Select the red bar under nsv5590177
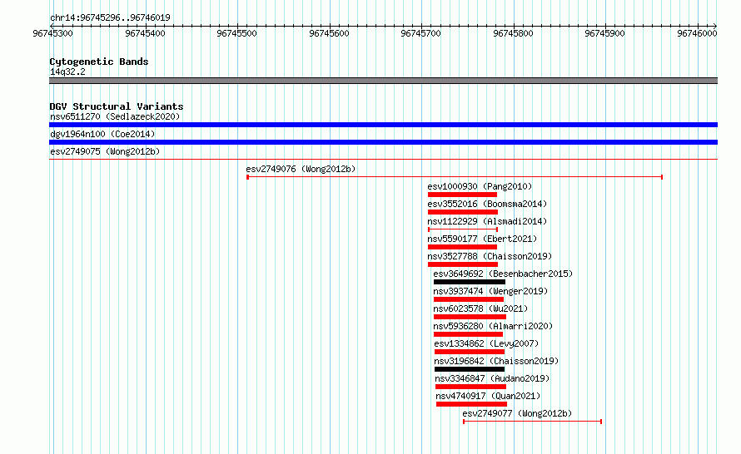Viewport: 741px width, 454px height. pos(462,247)
